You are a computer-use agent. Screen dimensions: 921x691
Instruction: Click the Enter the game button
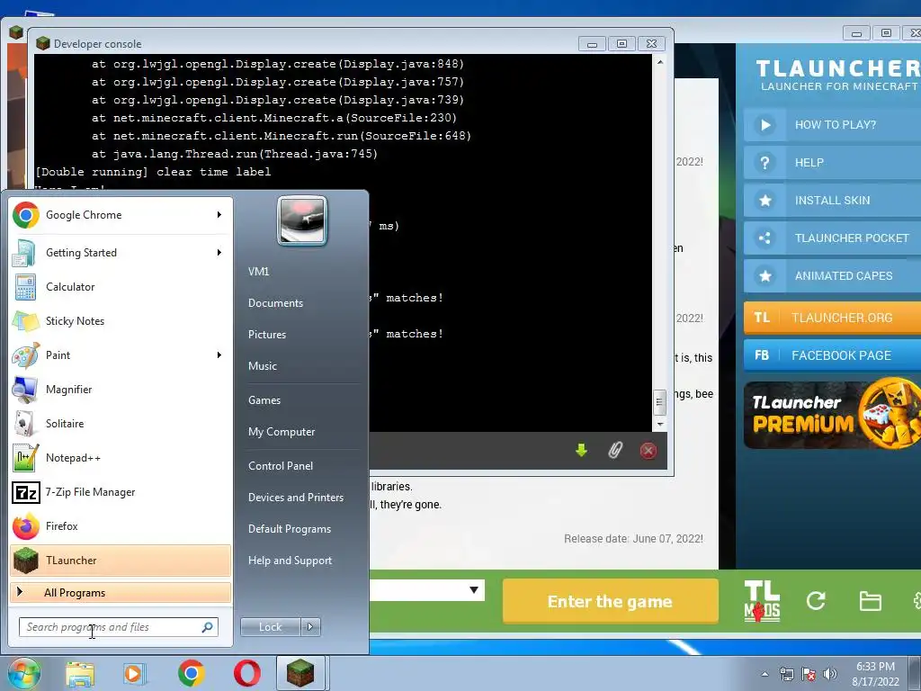coord(611,601)
